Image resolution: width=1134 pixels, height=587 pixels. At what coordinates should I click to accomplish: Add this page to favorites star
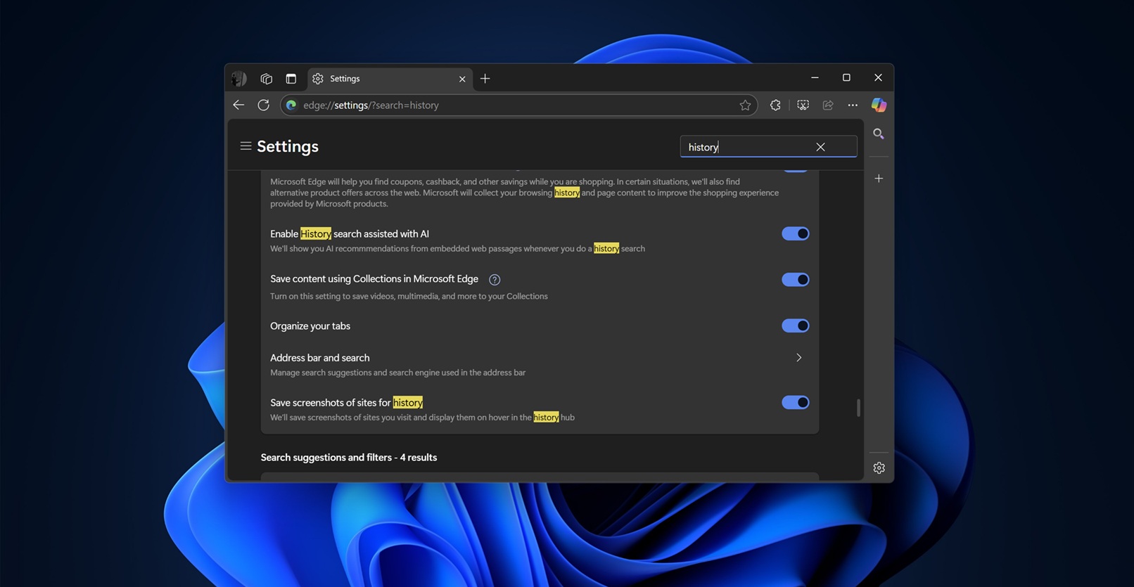tap(745, 105)
